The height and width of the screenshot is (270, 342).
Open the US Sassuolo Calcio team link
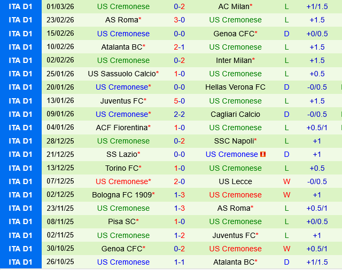[x=122, y=74]
